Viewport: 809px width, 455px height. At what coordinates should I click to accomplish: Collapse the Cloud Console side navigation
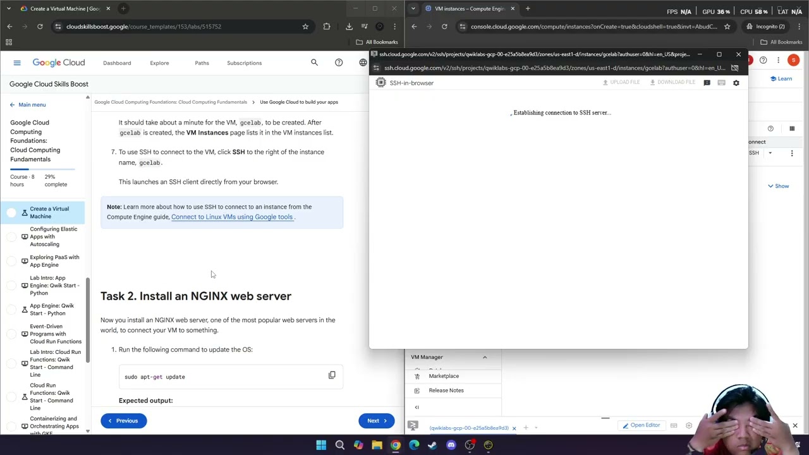click(x=417, y=408)
